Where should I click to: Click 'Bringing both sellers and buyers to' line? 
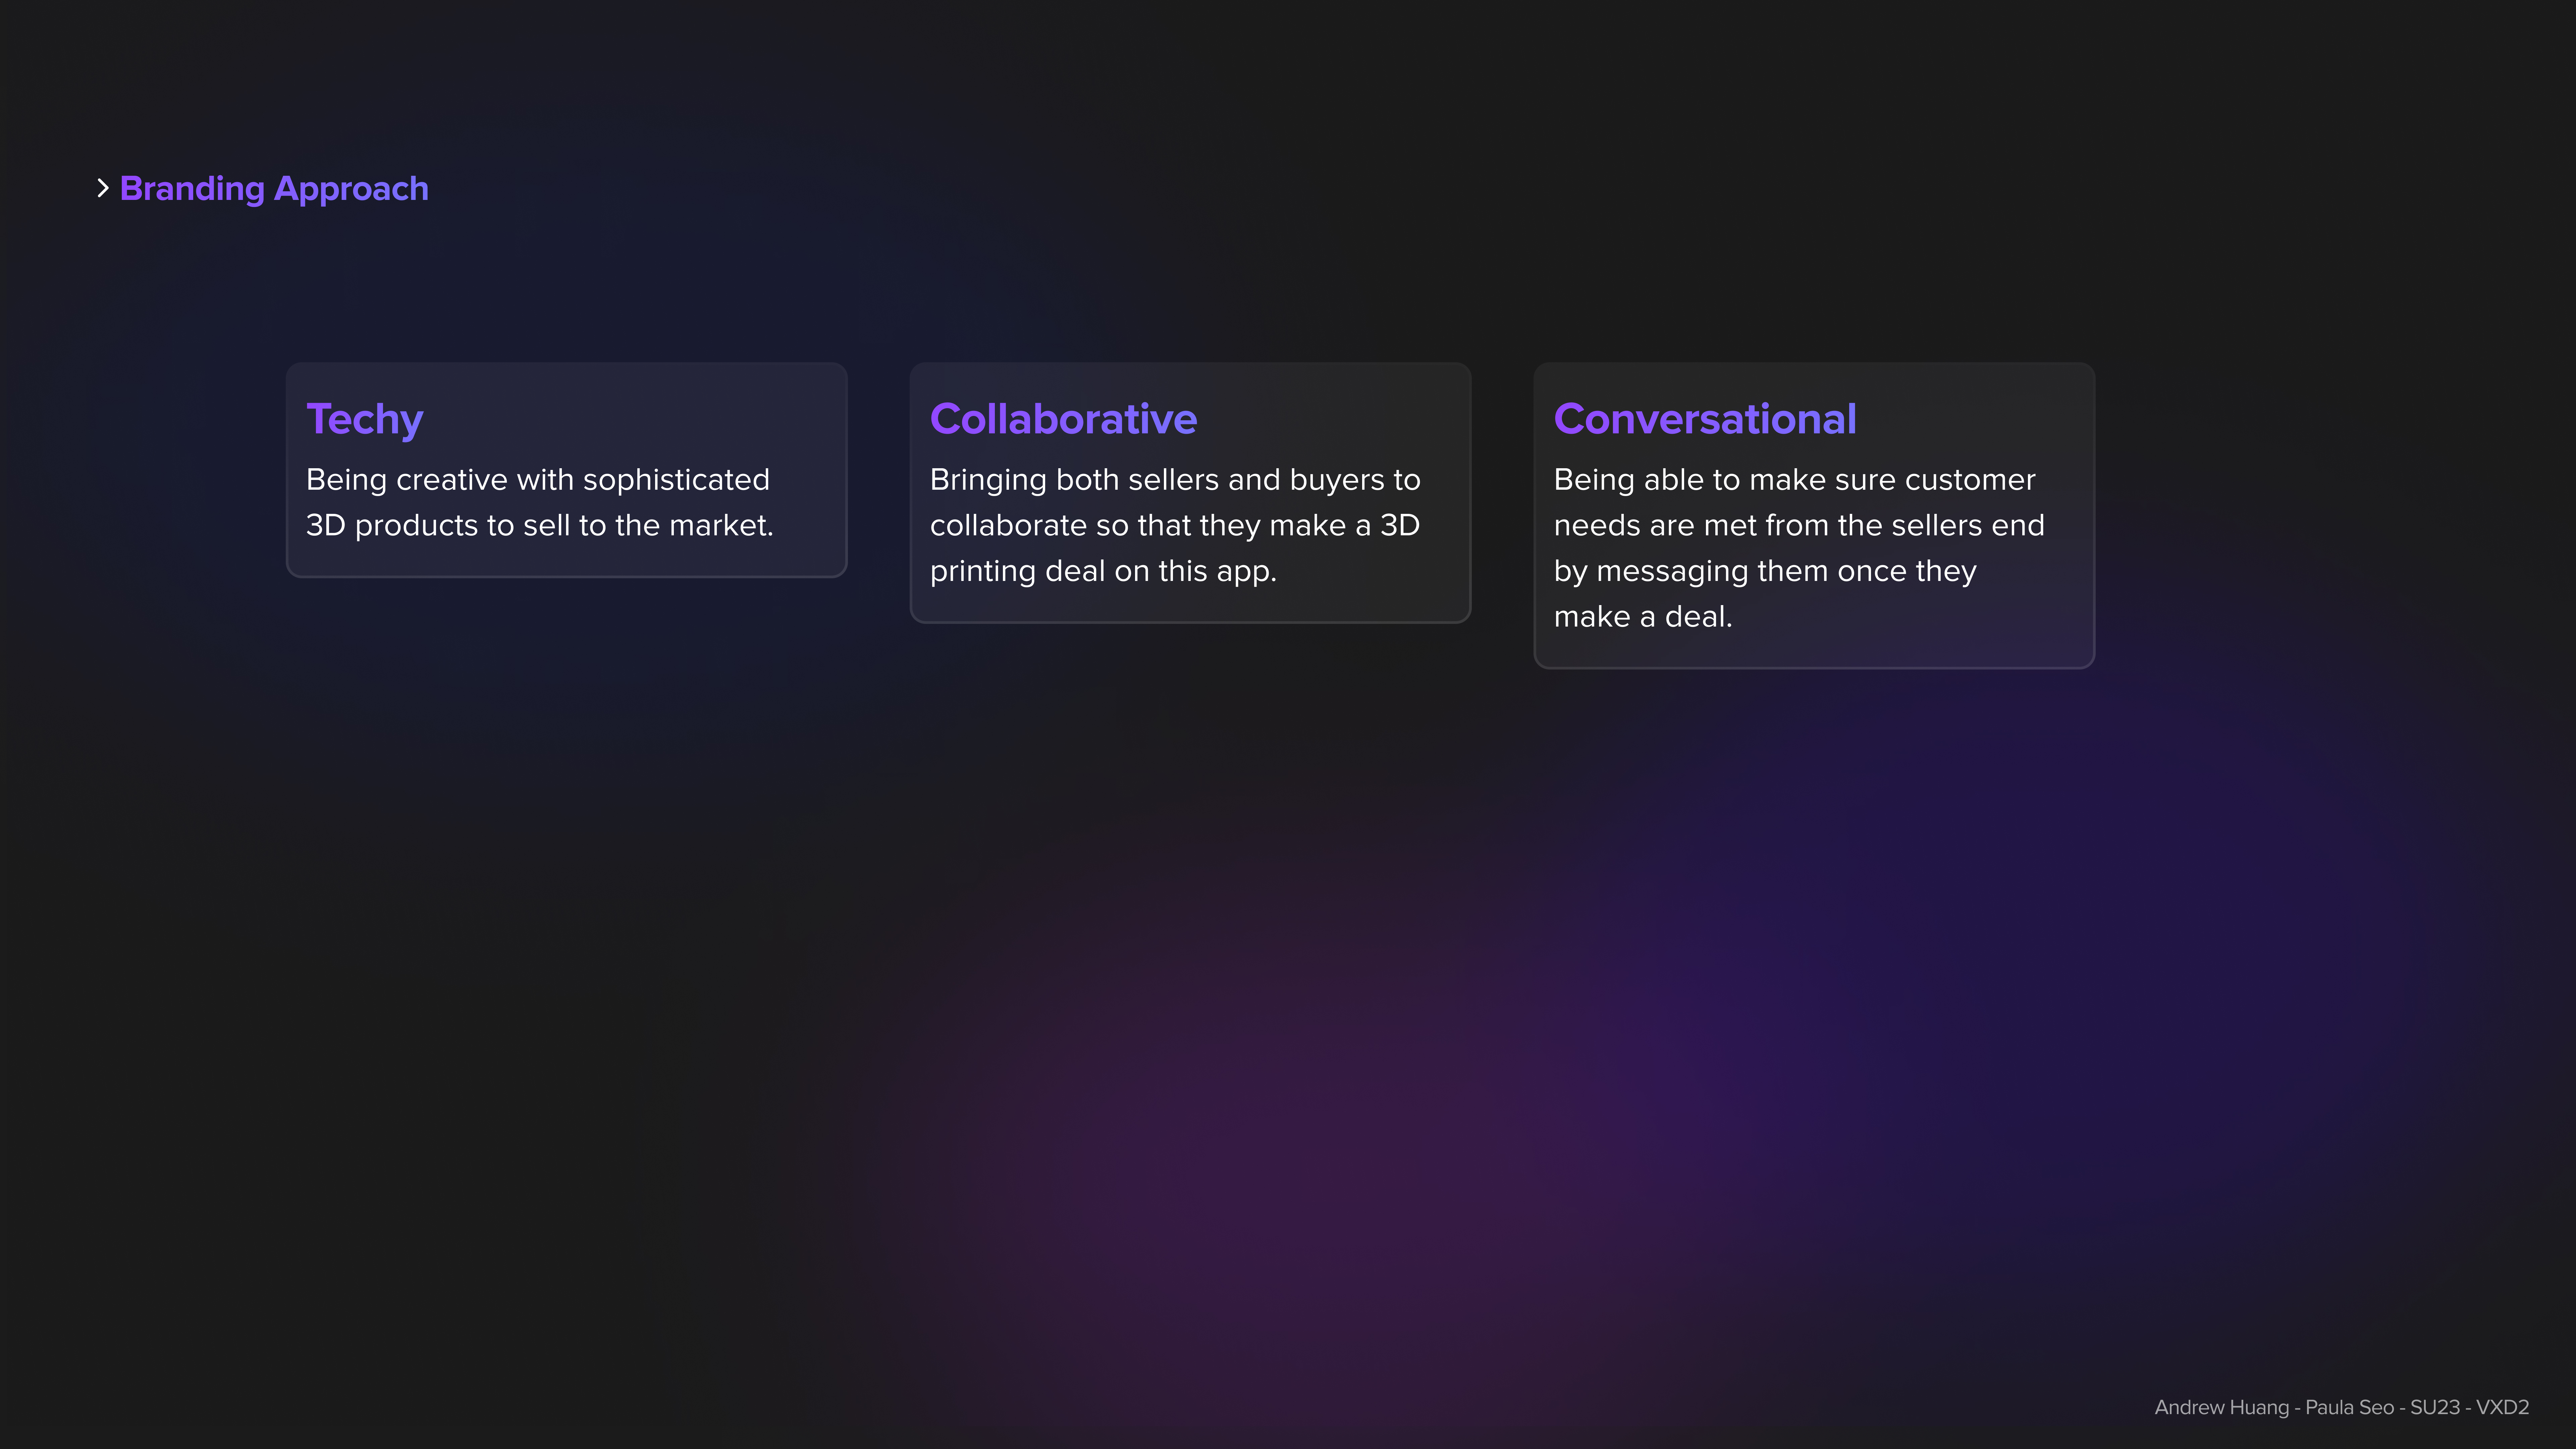(x=1175, y=480)
